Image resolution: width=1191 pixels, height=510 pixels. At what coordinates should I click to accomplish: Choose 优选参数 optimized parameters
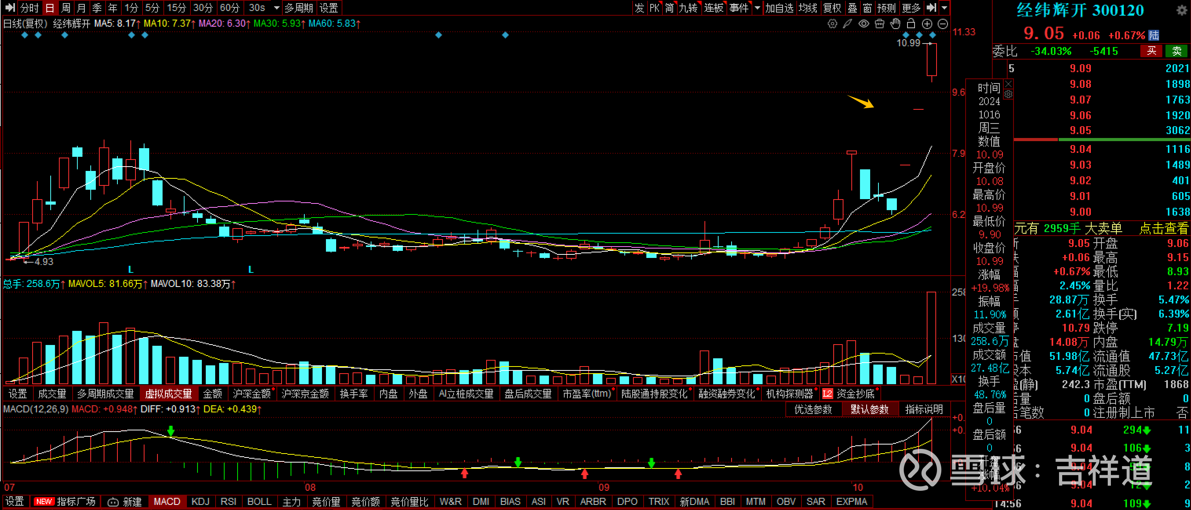(813, 409)
